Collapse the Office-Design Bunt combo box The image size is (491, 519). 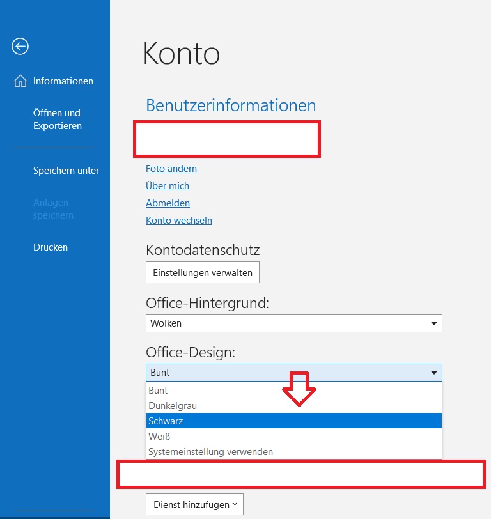click(x=293, y=373)
